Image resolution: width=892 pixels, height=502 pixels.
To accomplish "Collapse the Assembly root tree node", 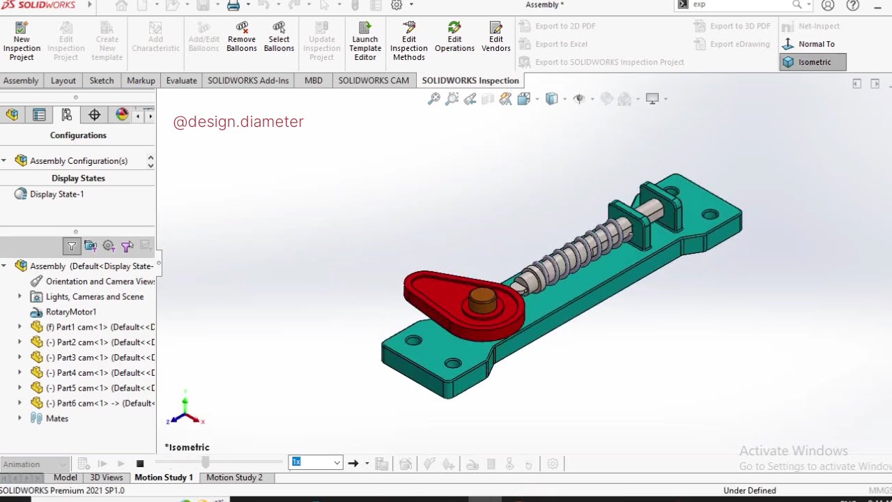I will 4,266.
